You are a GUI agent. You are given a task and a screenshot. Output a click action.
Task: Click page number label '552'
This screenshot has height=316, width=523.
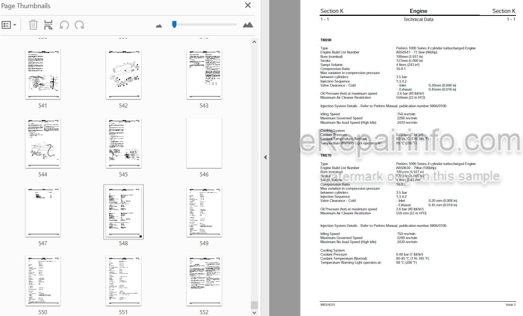[204, 312]
